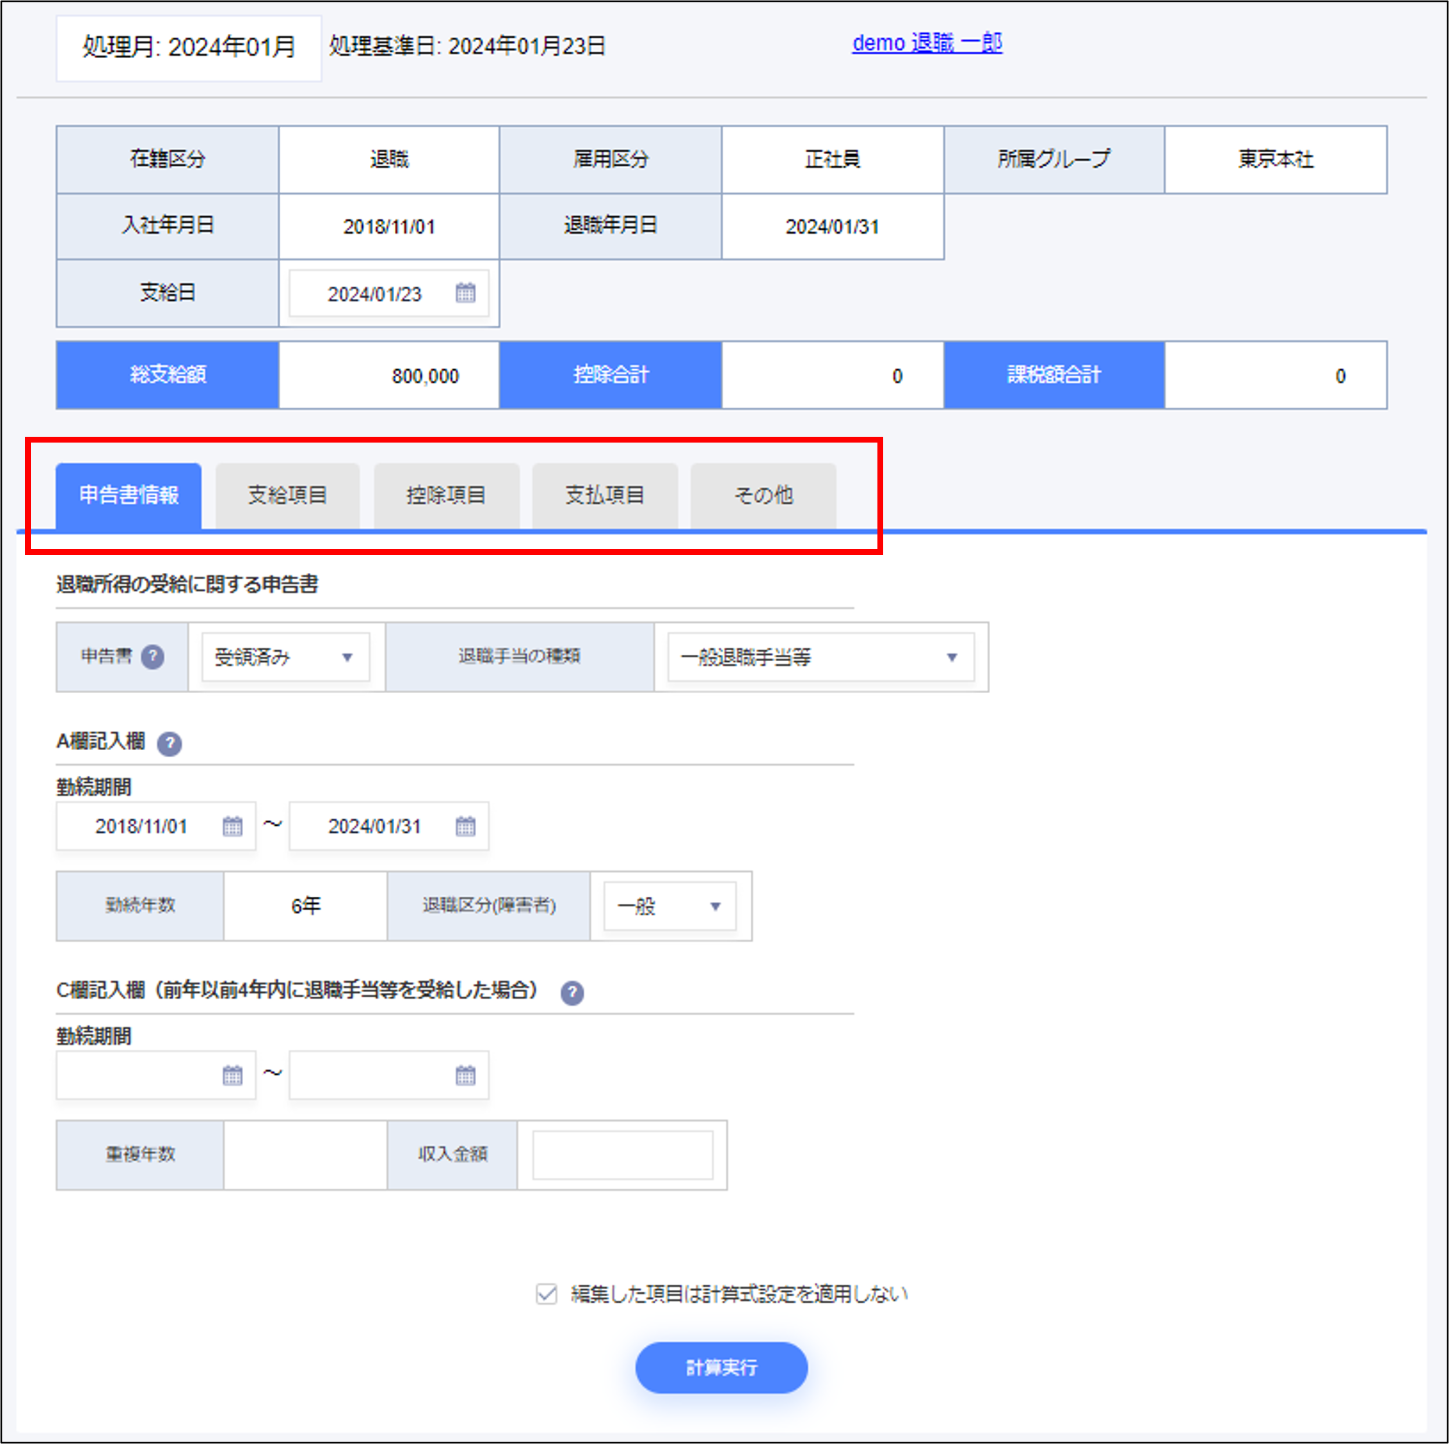Open the 退職手当の種類 dropdown

[x=820, y=657]
